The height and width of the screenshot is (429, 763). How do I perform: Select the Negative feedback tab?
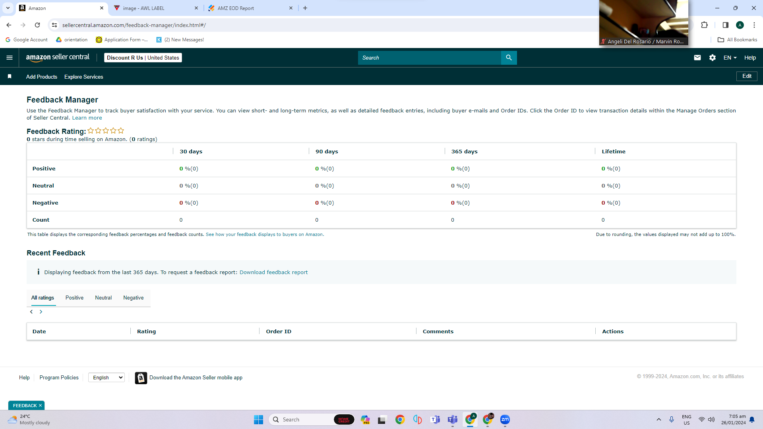pyautogui.click(x=134, y=298)
